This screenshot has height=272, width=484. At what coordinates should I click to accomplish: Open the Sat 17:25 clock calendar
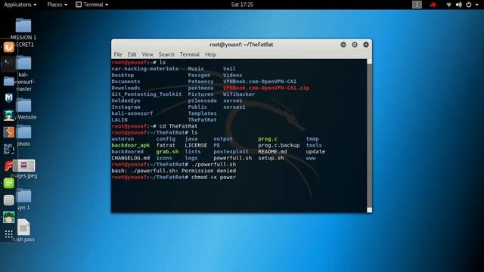click(242, 5)
